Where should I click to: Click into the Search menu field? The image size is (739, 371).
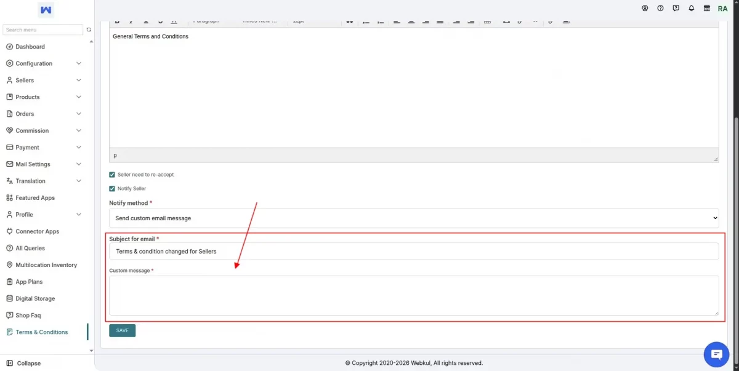coord(42,30)
